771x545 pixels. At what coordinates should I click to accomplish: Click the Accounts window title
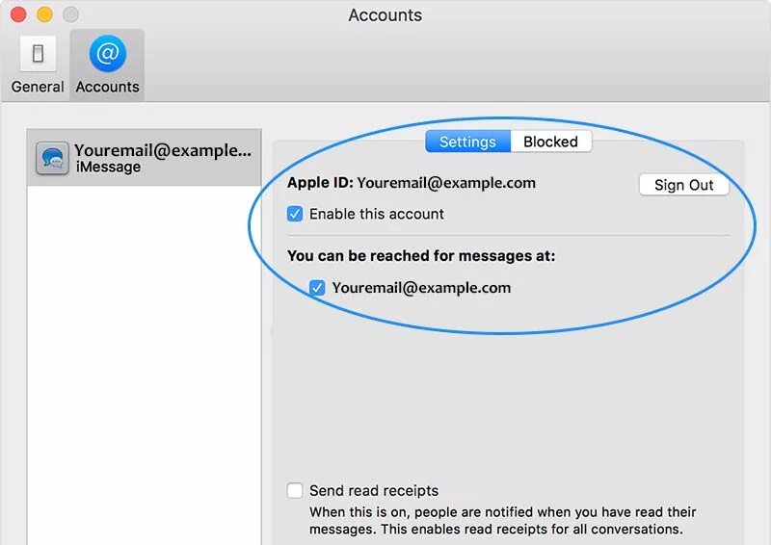point(385,14)
